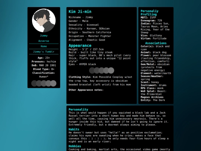The width and height of the screenshot is (201, 151).
Task: Click the 'Sexuality - bisexual' line
Action: (x=84, y=25)
